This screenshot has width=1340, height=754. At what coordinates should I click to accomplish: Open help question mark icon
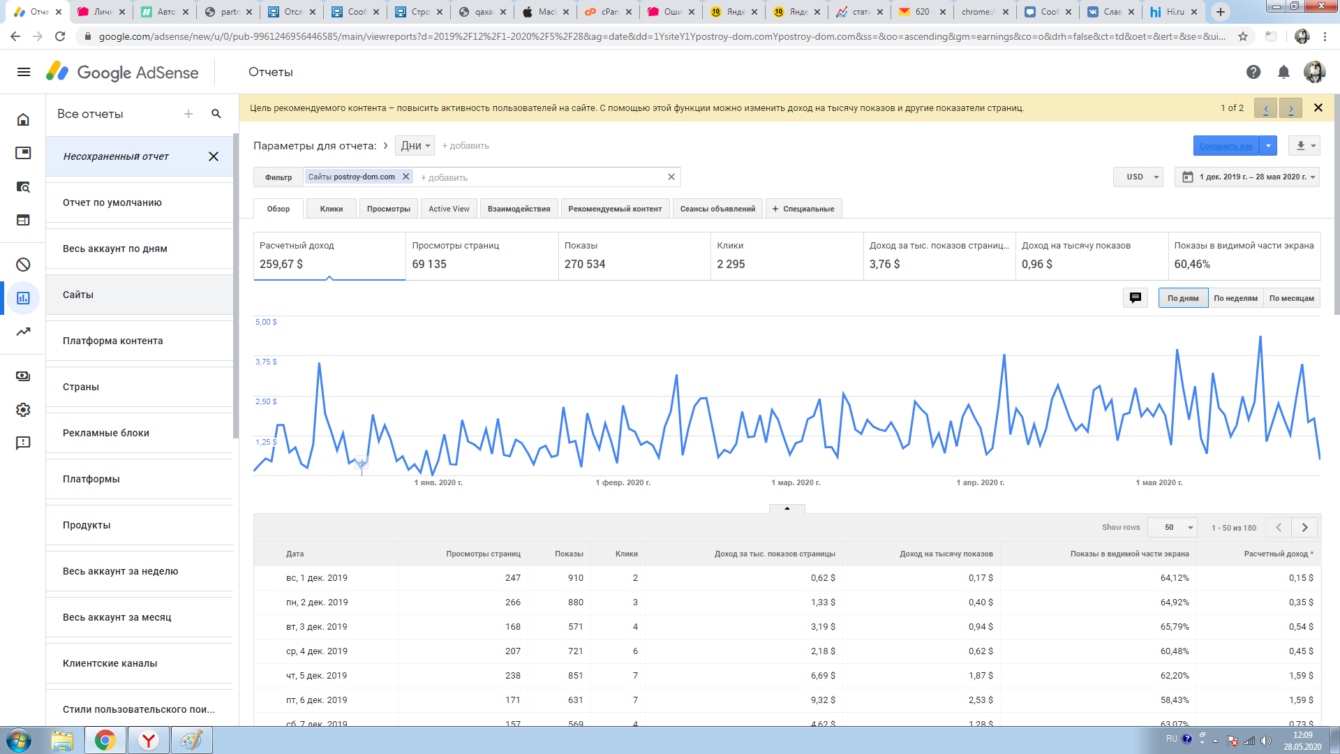click(1253, 72)
